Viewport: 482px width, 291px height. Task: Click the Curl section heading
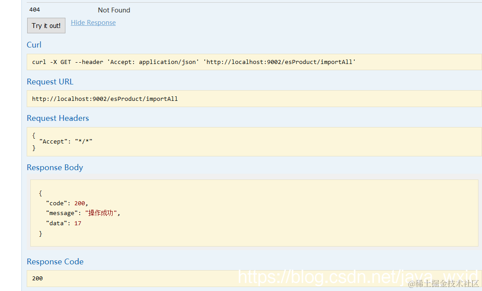click(x=34, y=45)
